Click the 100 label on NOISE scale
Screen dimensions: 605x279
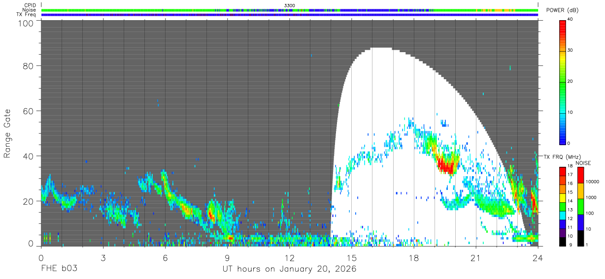click(x=590, y=214)
